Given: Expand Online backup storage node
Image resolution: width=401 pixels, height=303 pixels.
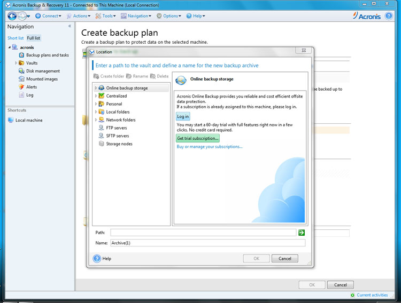Looking at the screenshot, I should click(96, 88).
